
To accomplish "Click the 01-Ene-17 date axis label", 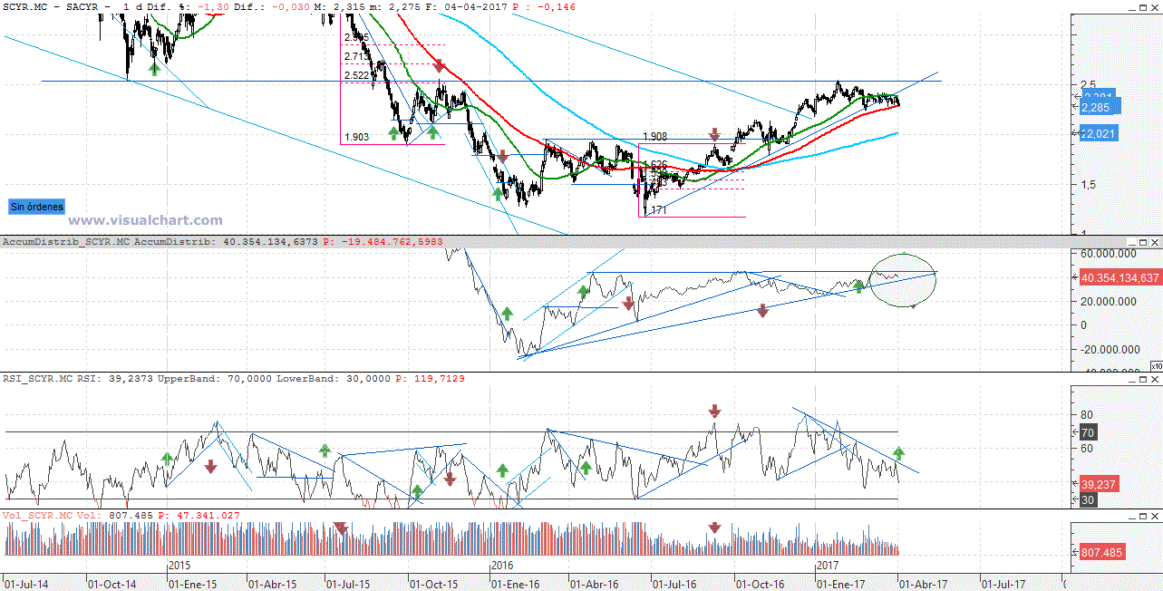I will coord(843,584).
